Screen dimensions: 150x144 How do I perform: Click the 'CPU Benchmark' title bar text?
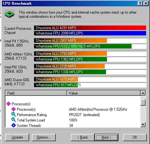[x=17, y=3]
